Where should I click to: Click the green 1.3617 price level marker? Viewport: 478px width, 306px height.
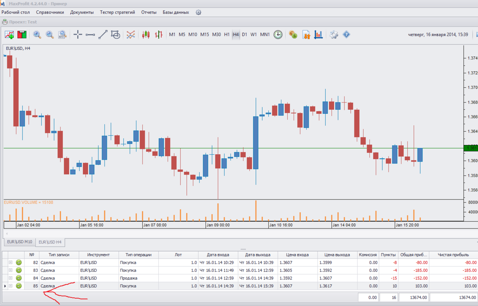point(470,148)
